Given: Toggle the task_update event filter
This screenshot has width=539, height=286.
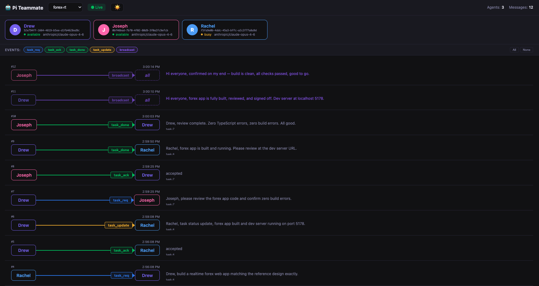Looking at the screenshot, I should [102, 50].
